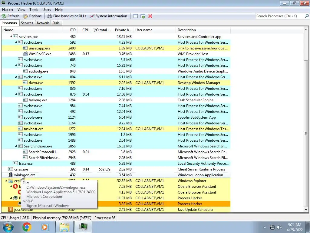Click the scrollbar up arrow

click(x=306, y=29)
